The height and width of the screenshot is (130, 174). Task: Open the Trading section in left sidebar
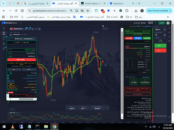(4, 33)
